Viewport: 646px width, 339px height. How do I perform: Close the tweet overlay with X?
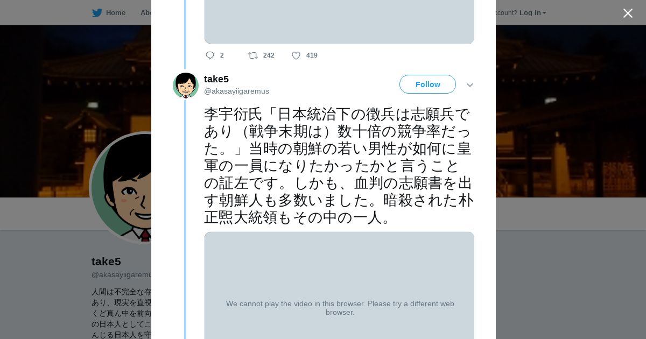click(x=628, y=13)
